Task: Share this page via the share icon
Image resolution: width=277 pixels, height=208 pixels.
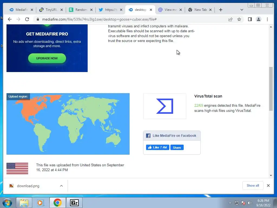Action: tap(230, 19)
